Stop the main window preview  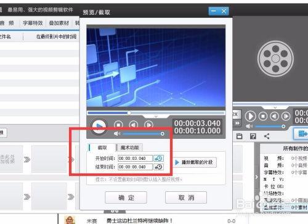(x=263, y=117)
